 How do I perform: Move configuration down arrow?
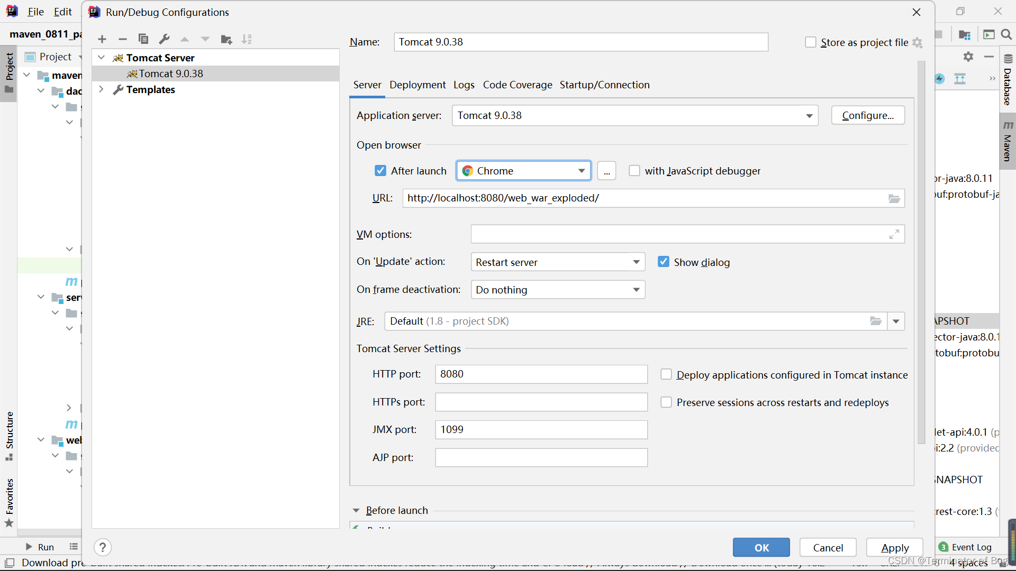tap(205, 39)
